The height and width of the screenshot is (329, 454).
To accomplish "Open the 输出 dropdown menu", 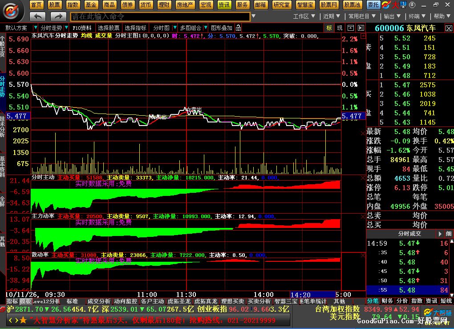I will tap(392, 16).
